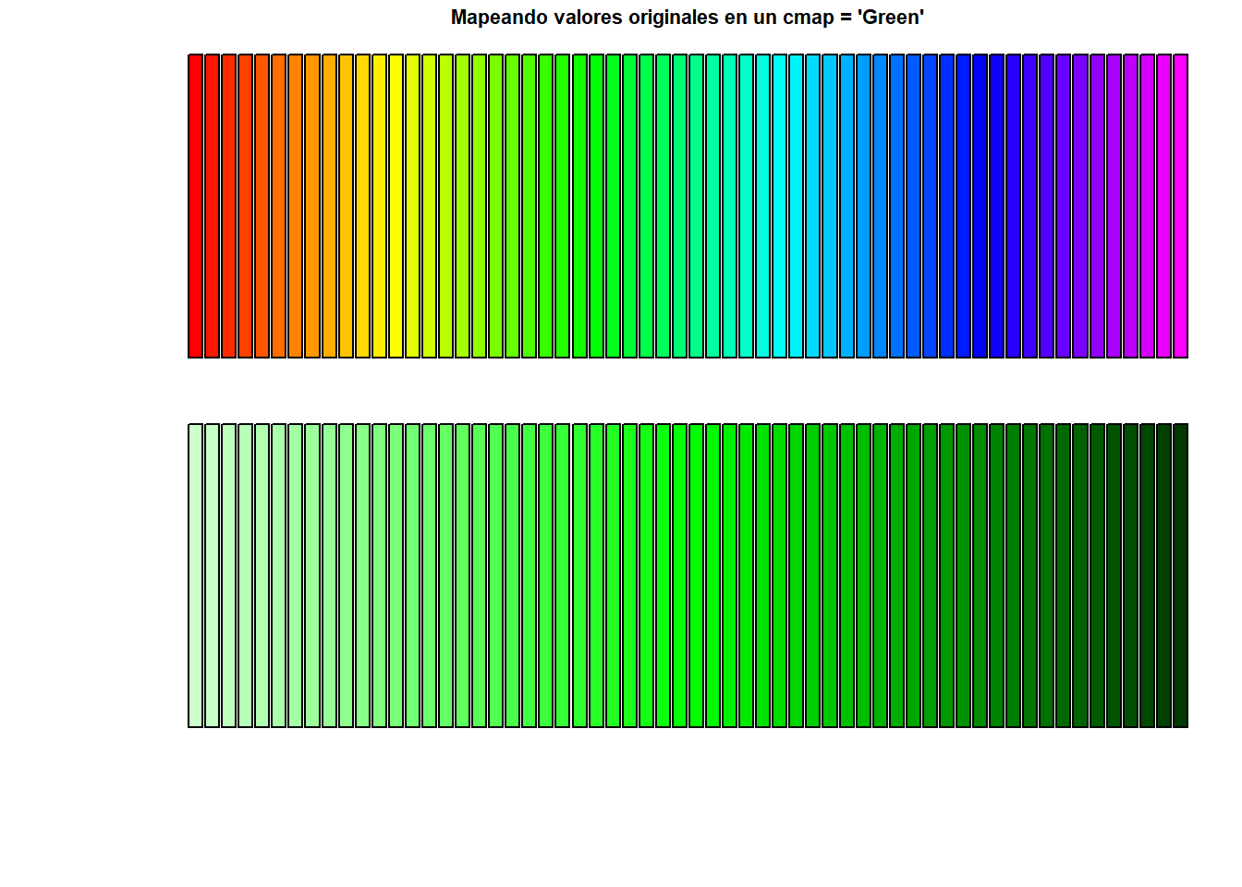1242x887 pixels.
Task: Select the palest green leftmost bottom bar
Action: click(x=195, y=576)
